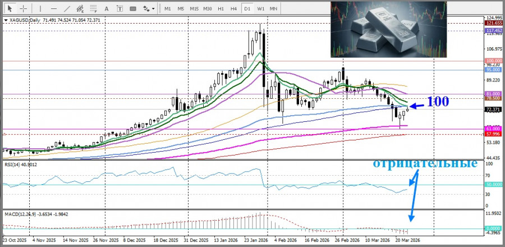Click the H1 hourly timeframe button
This screenshot has height=247, width=505.
pyautogui.click(x=221, y=8)
